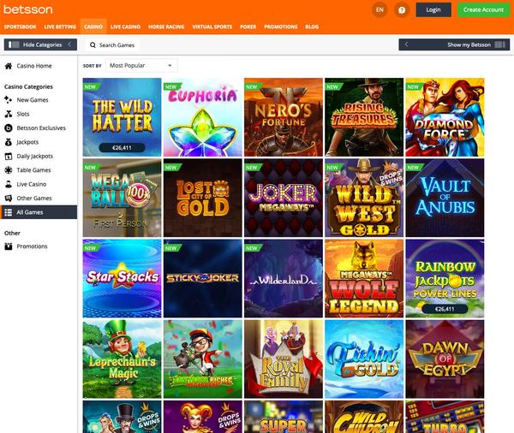Open Vault of Anubis game tile
This screenshot has width=514, height=433.
[x=445, y=198]
